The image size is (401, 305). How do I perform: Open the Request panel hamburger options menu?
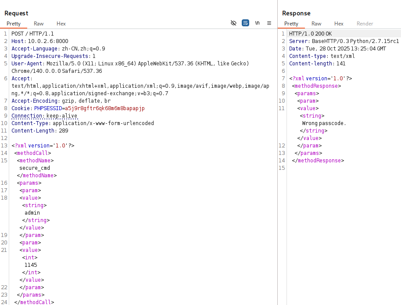(x=269, y=23)
